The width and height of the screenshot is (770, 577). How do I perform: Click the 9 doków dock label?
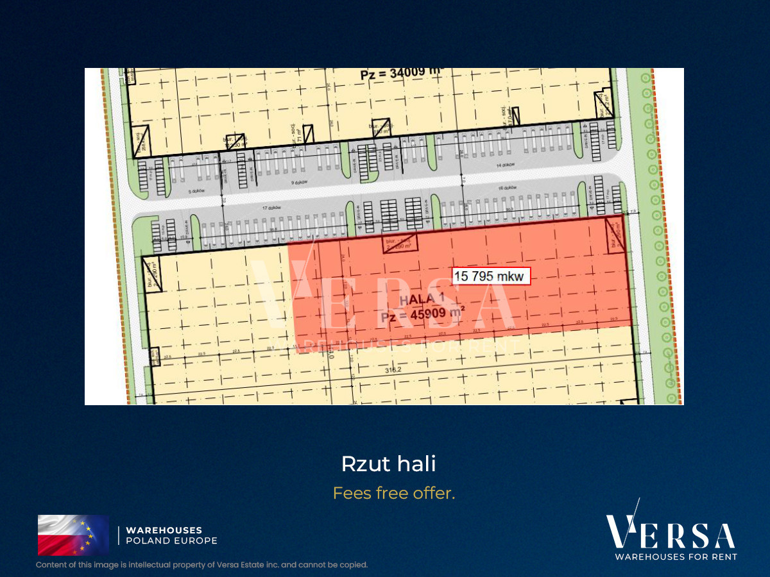pos(300,182)
